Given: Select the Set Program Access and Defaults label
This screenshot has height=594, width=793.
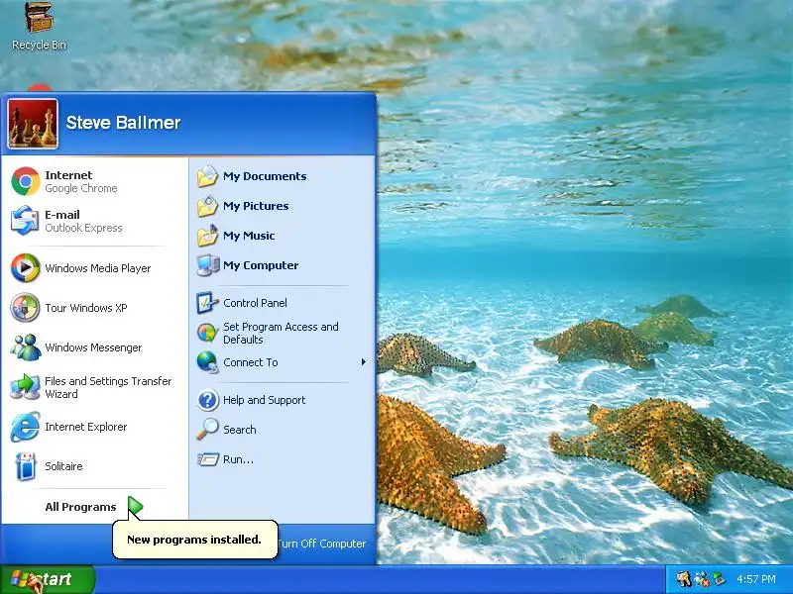Looking at the screenshot, I should click(281, 333).
